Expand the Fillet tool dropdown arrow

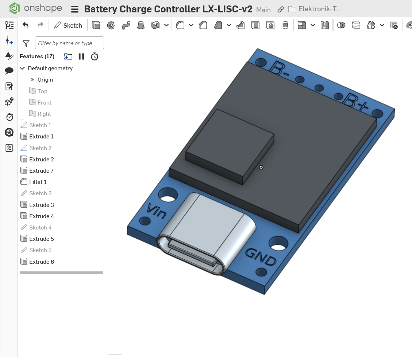tap(191, 25)
